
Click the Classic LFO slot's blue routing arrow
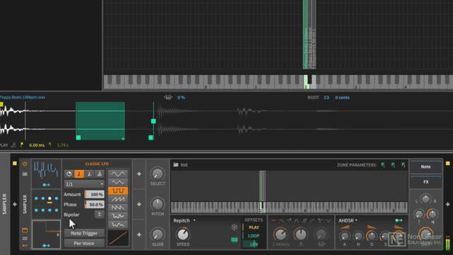(46, 246)
